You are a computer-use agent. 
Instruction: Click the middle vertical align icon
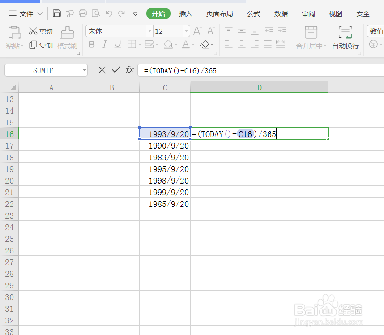coord(242,31)
